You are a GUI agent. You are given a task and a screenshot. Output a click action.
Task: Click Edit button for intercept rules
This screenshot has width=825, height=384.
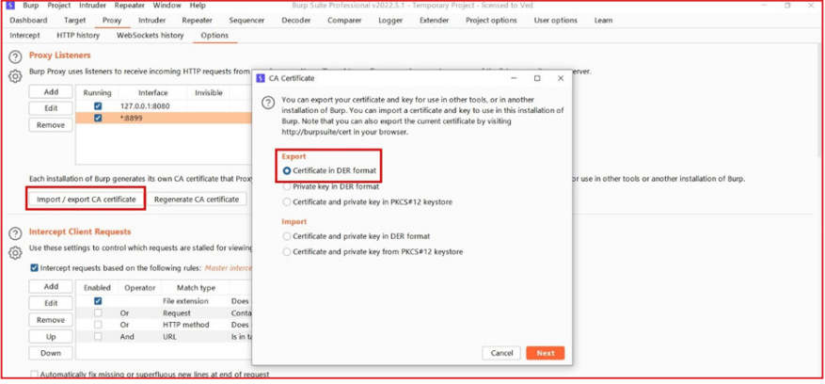(51, 303)
